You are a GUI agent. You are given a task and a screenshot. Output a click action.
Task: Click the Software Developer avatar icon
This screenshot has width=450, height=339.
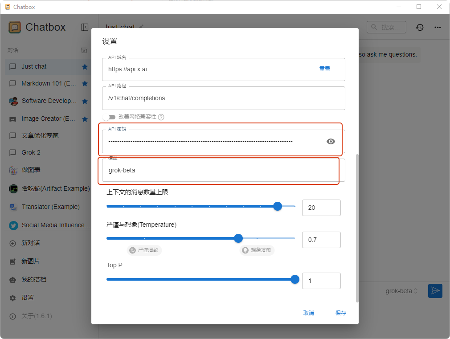[x=13, y=101]
